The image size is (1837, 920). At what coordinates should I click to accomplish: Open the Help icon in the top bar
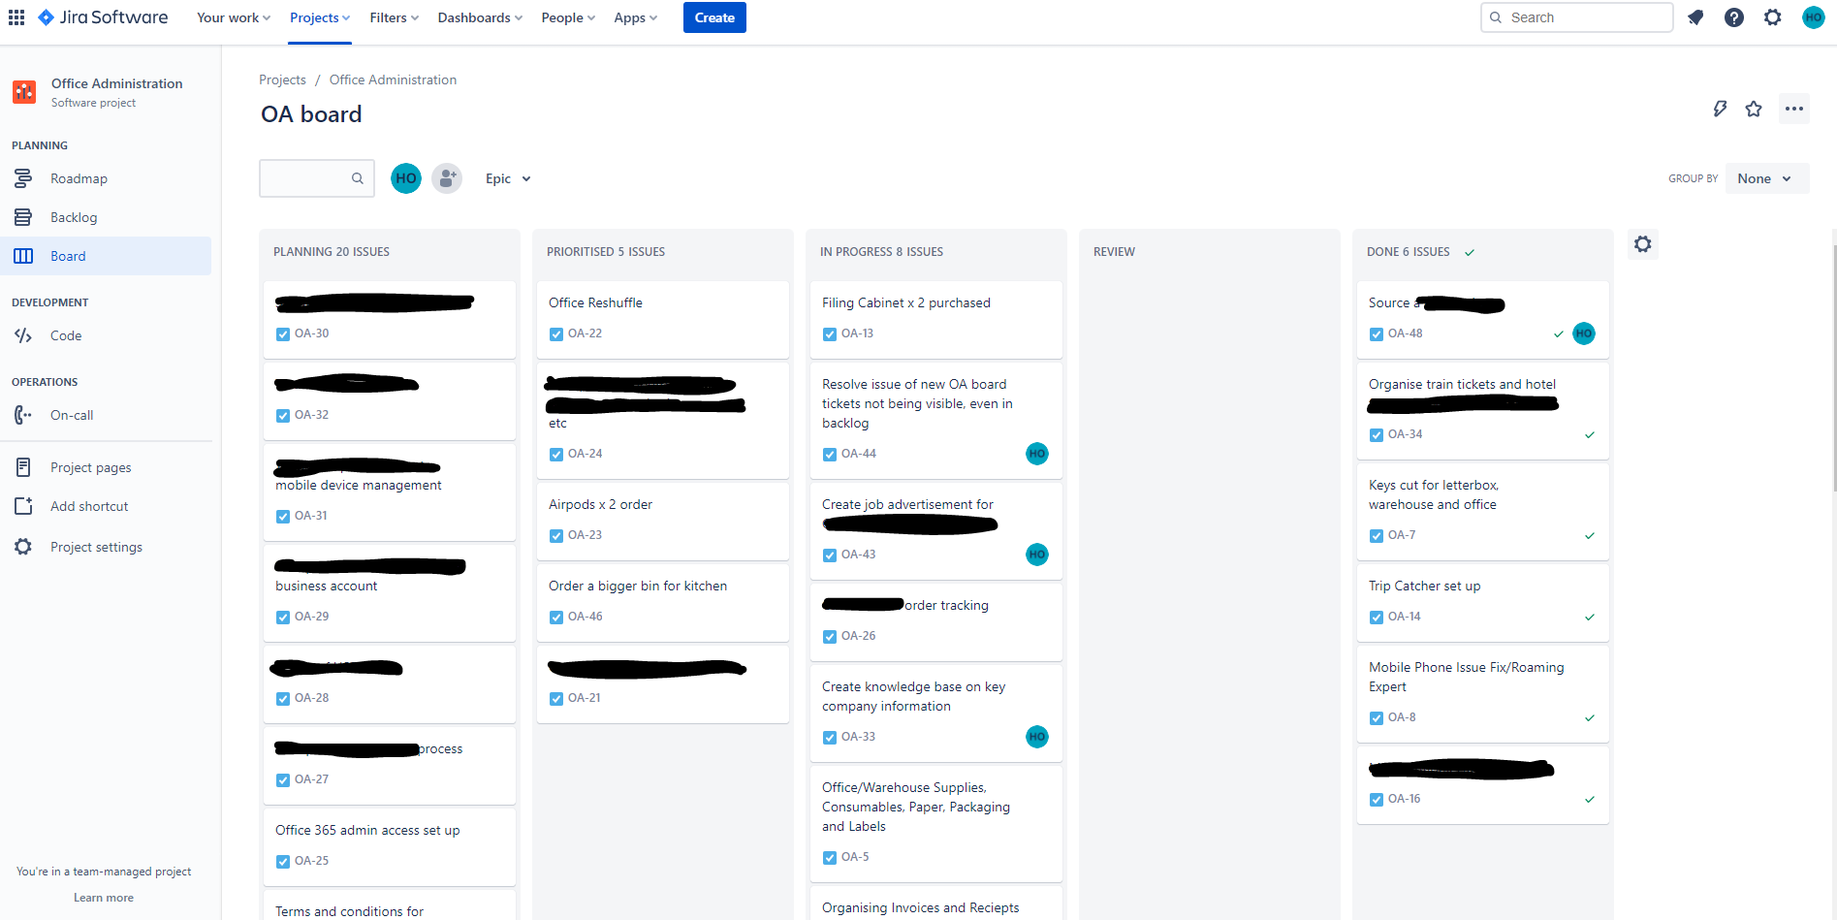click(x=1733, y=16)
